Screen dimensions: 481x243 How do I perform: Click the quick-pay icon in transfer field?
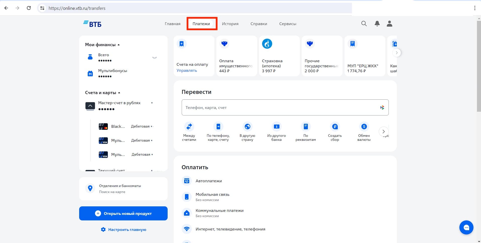click(382, 107)
